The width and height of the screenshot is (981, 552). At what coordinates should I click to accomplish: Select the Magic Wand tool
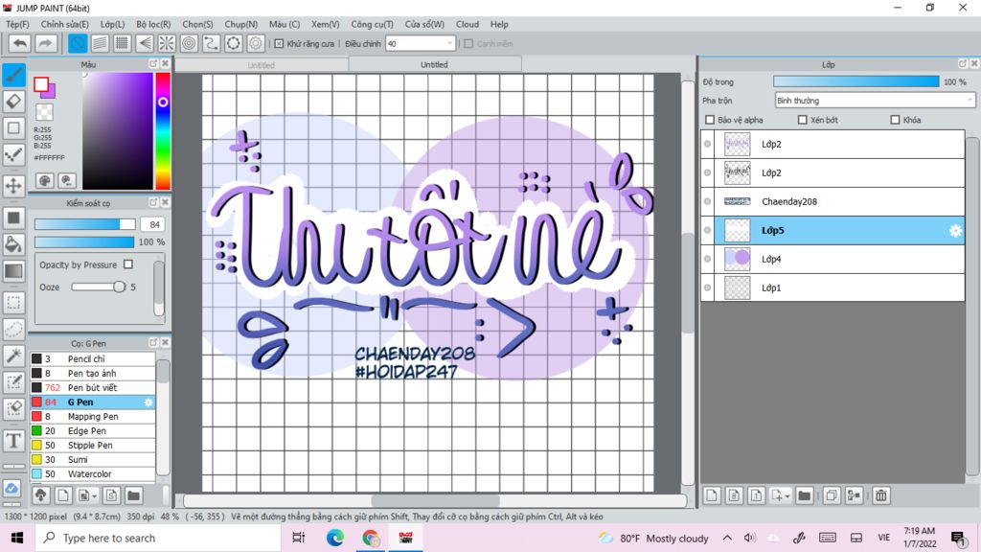coord(13,356)
